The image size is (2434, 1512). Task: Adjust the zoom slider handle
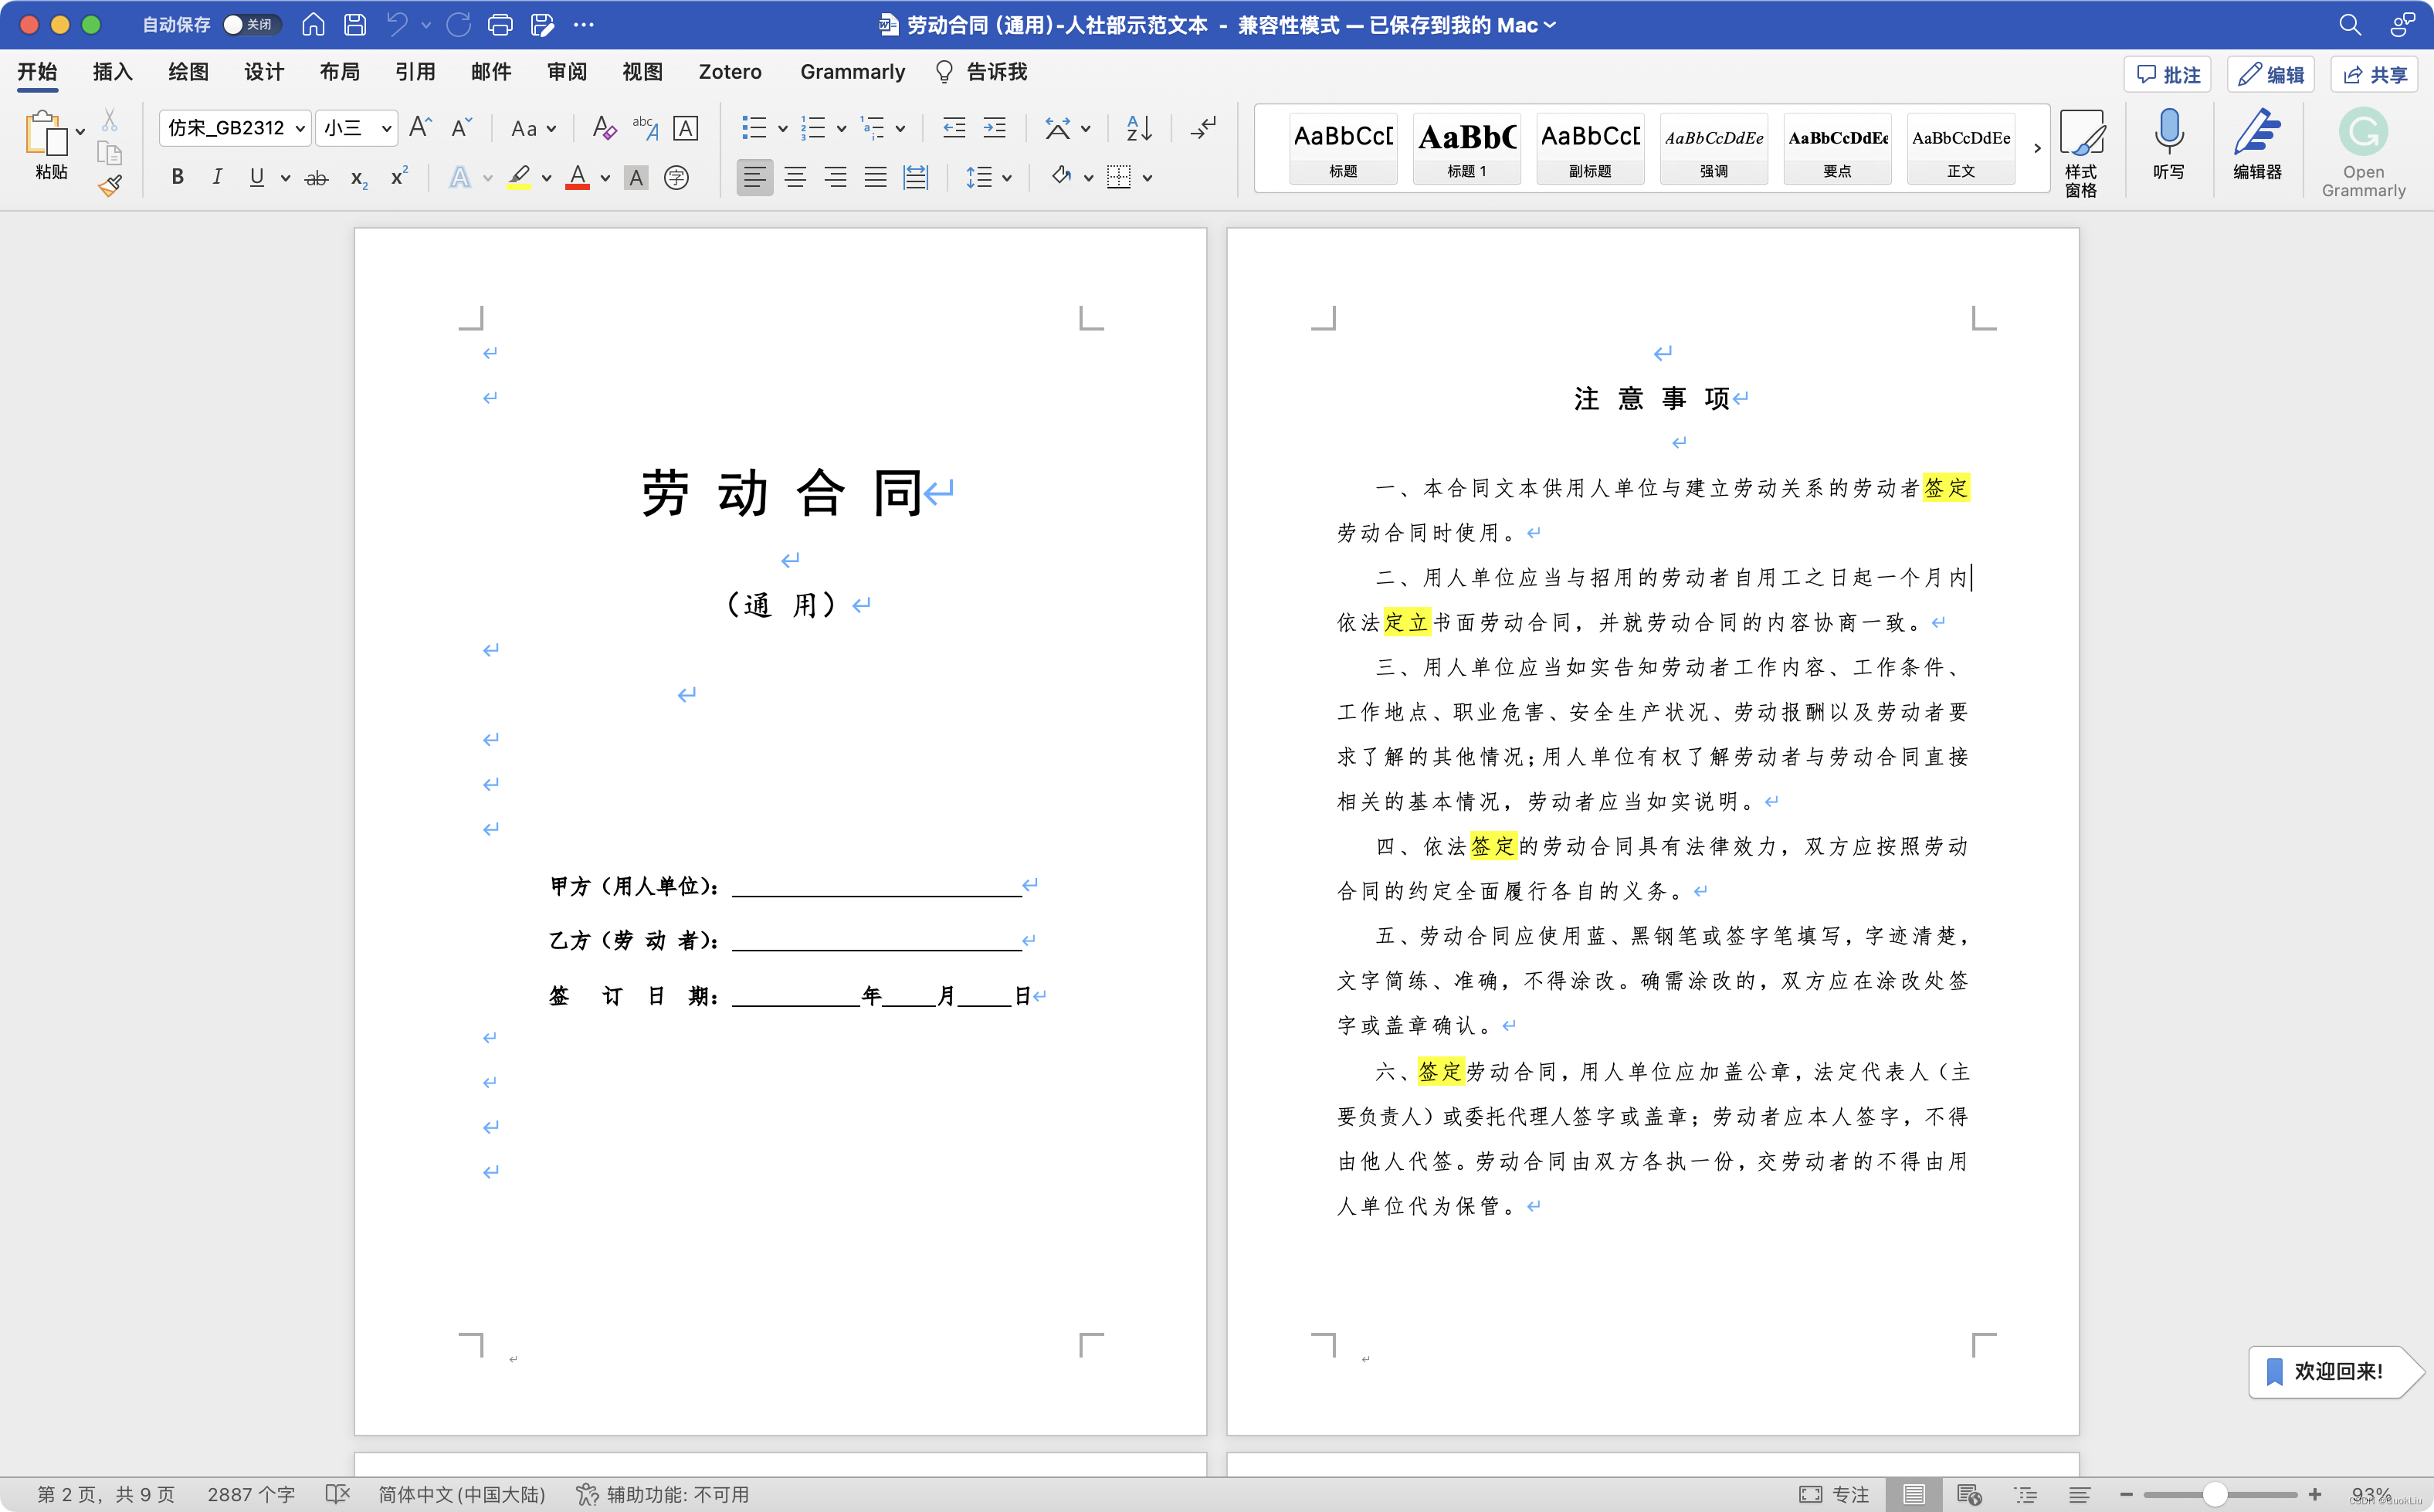(x=2214, y=1494)
